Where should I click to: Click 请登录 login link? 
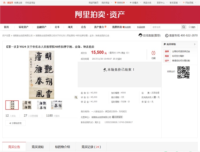[10, 3]
